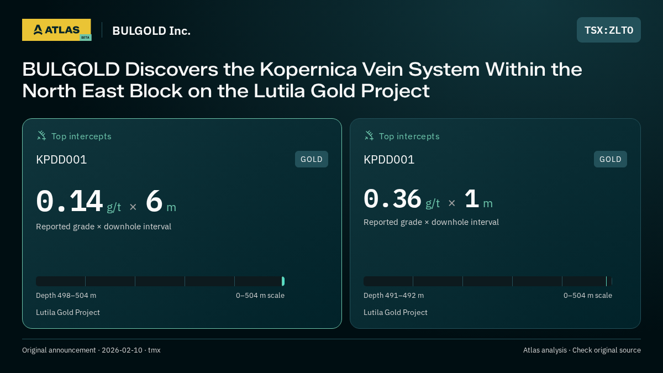Click 'Reported grade × downhole interval' under 0.36 g/t
This screenshot has width=663, height=373.
[x=431, y=222]
